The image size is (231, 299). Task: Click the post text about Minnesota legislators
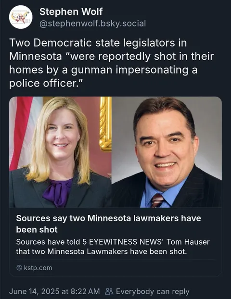coord(111,63)
